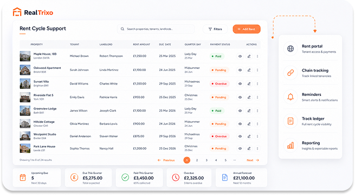Click the Due This Quarter pound icon
Screen dimensions: 355x195
coord(74,177)
